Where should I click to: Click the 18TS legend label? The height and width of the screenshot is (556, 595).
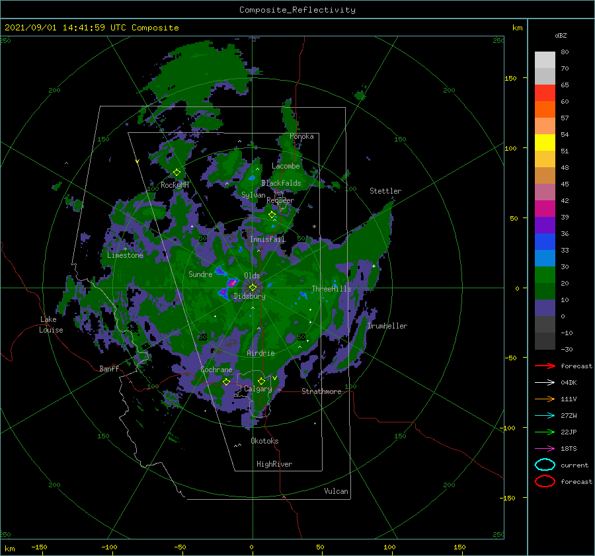(x=569, y=449)
